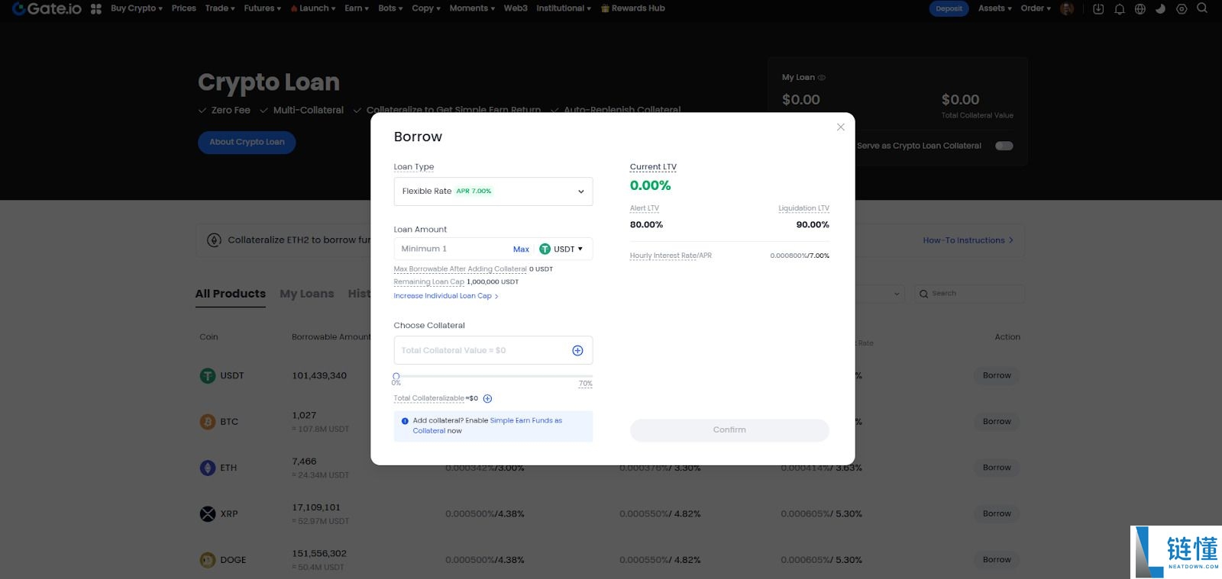This screenshot has height=579, width=1222.
Task: Expand the Assets menu
Action: (994, 8)
